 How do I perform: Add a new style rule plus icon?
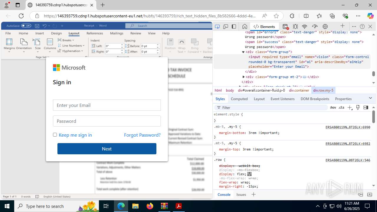pyautogui.click(x=350, y=107)
